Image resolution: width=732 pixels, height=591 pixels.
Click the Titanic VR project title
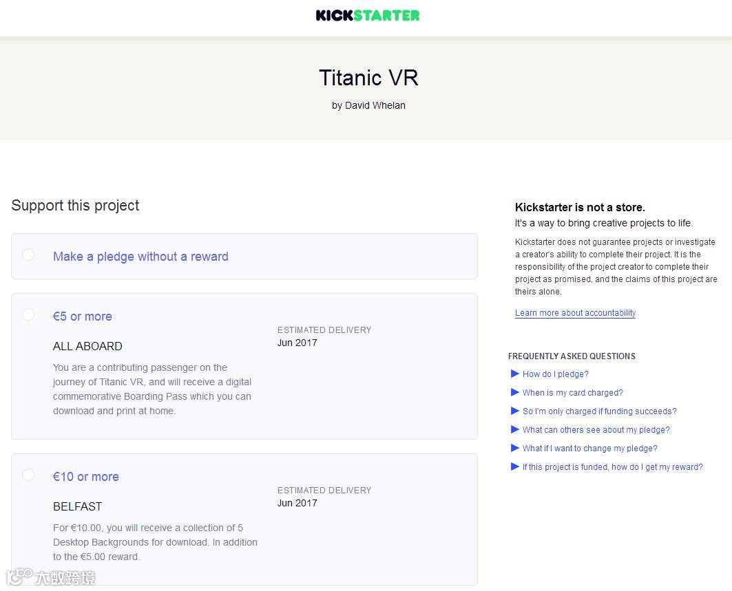pyautogui.click(x=368, y=78)
